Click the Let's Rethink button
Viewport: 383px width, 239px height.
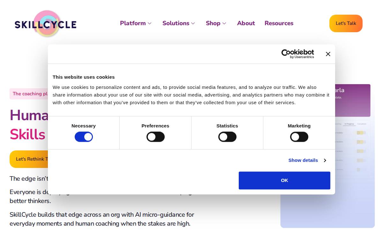tap(29, 159)
